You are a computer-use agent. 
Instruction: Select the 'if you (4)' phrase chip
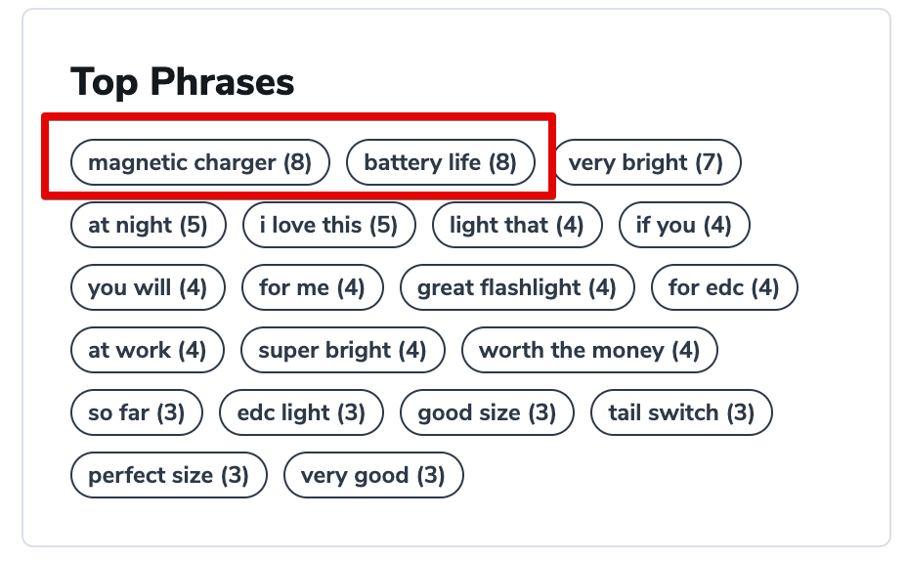click(684, 225)
